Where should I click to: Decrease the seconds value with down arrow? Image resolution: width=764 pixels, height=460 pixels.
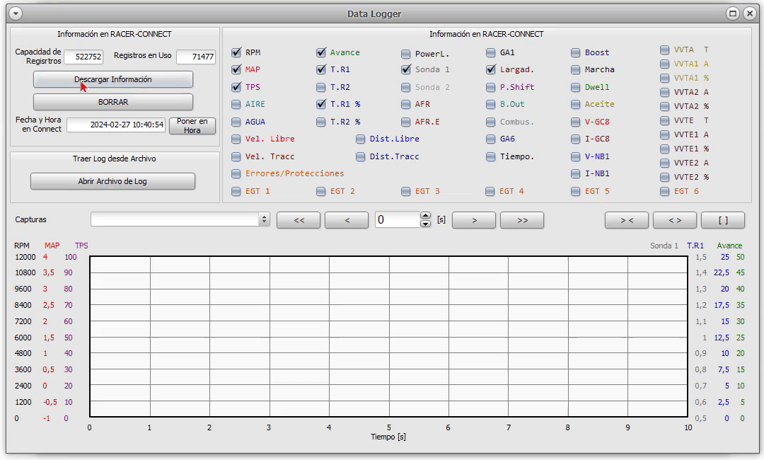[425, 224]
